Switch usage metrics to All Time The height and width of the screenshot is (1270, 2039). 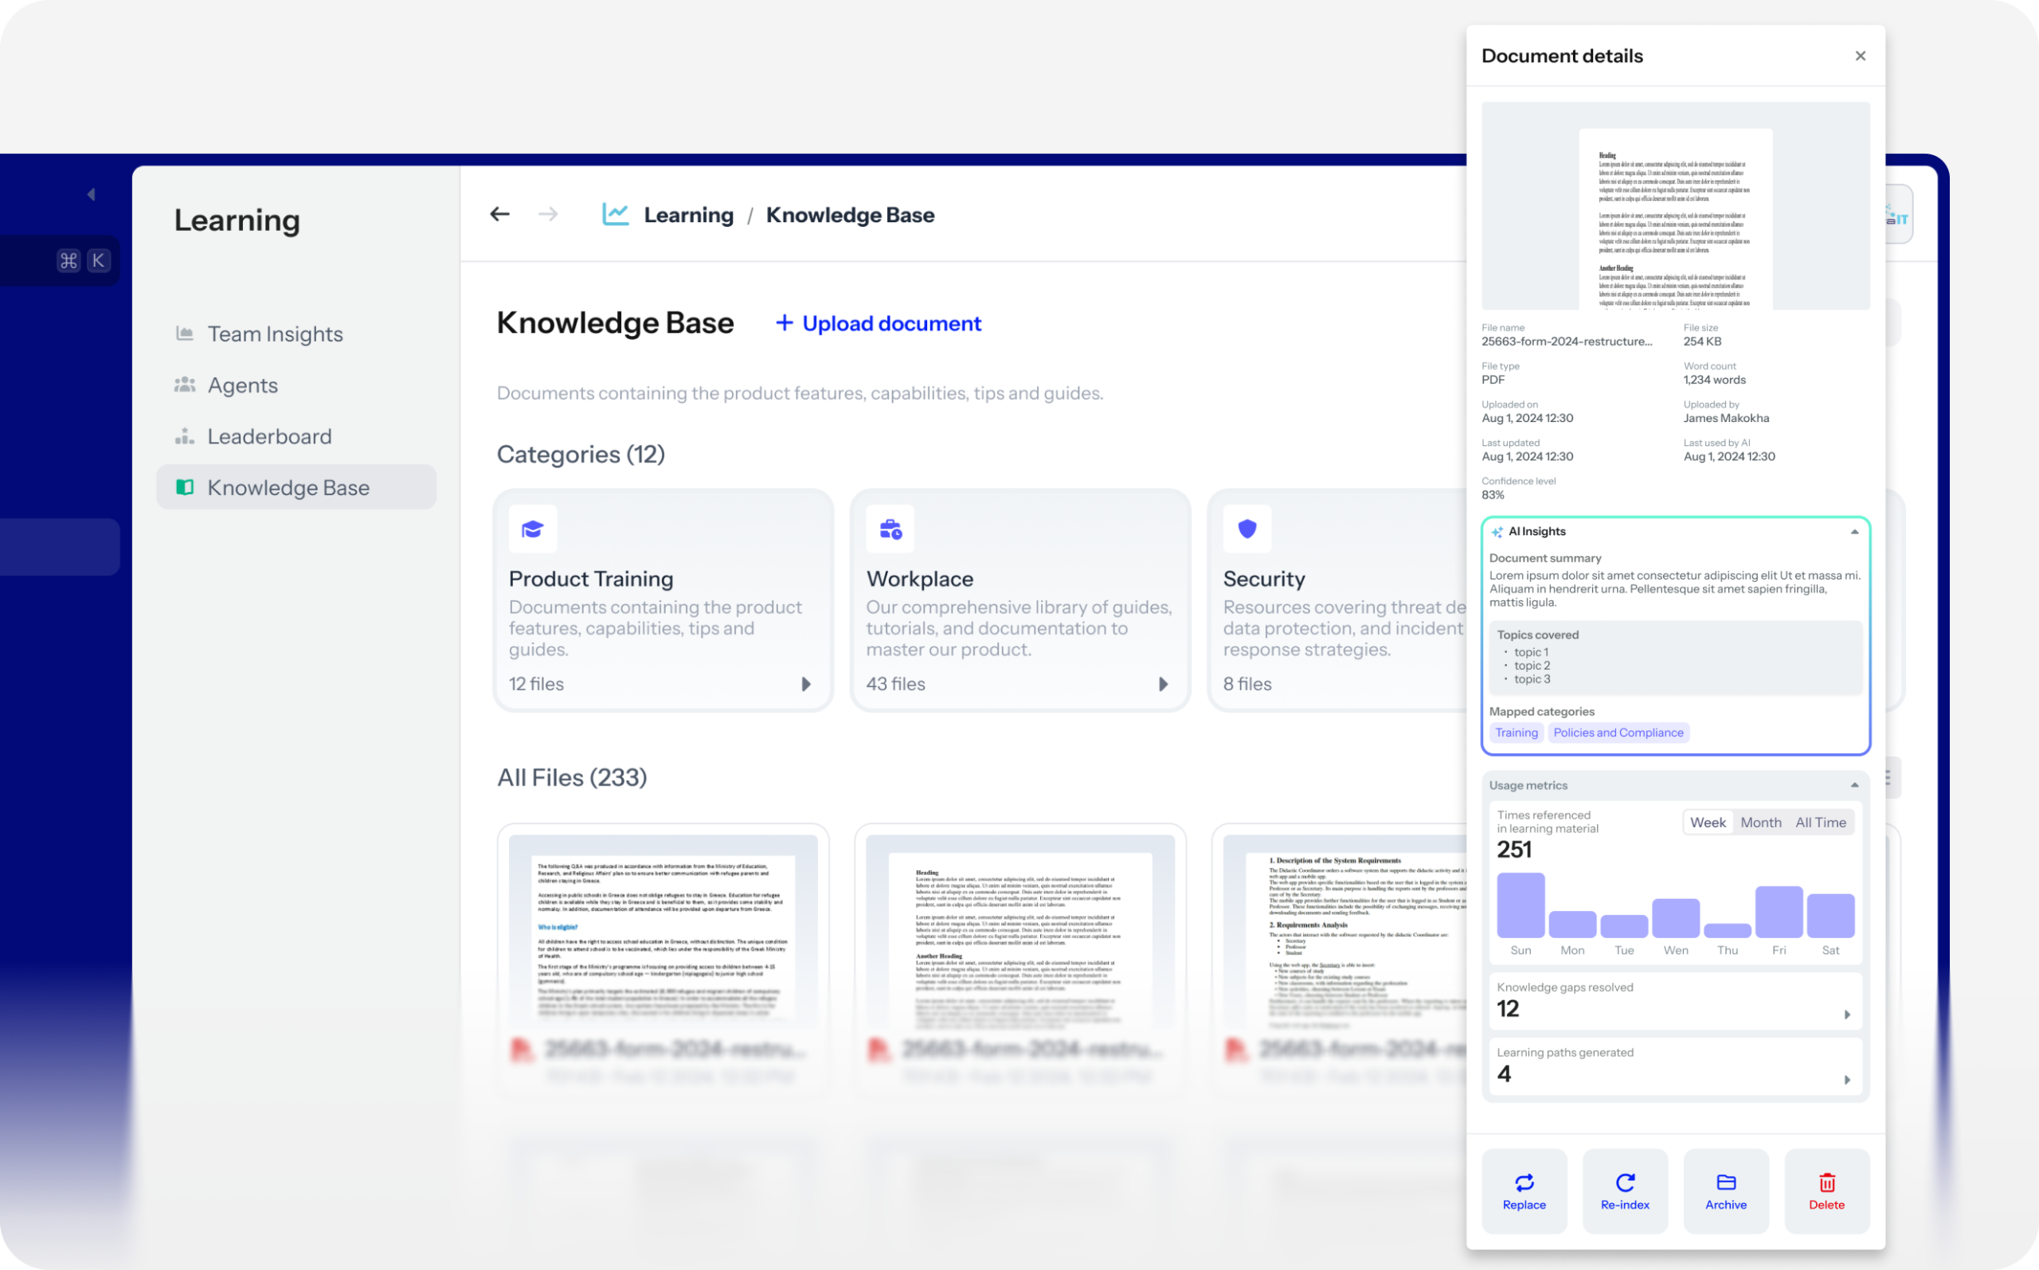1820,823
